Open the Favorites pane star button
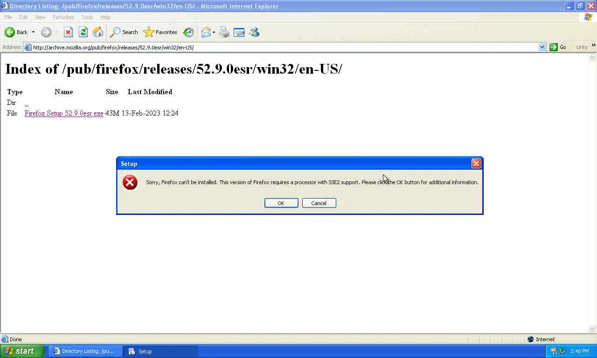The height and width of the screenshot is (358, 597). (x=160, y=32)
